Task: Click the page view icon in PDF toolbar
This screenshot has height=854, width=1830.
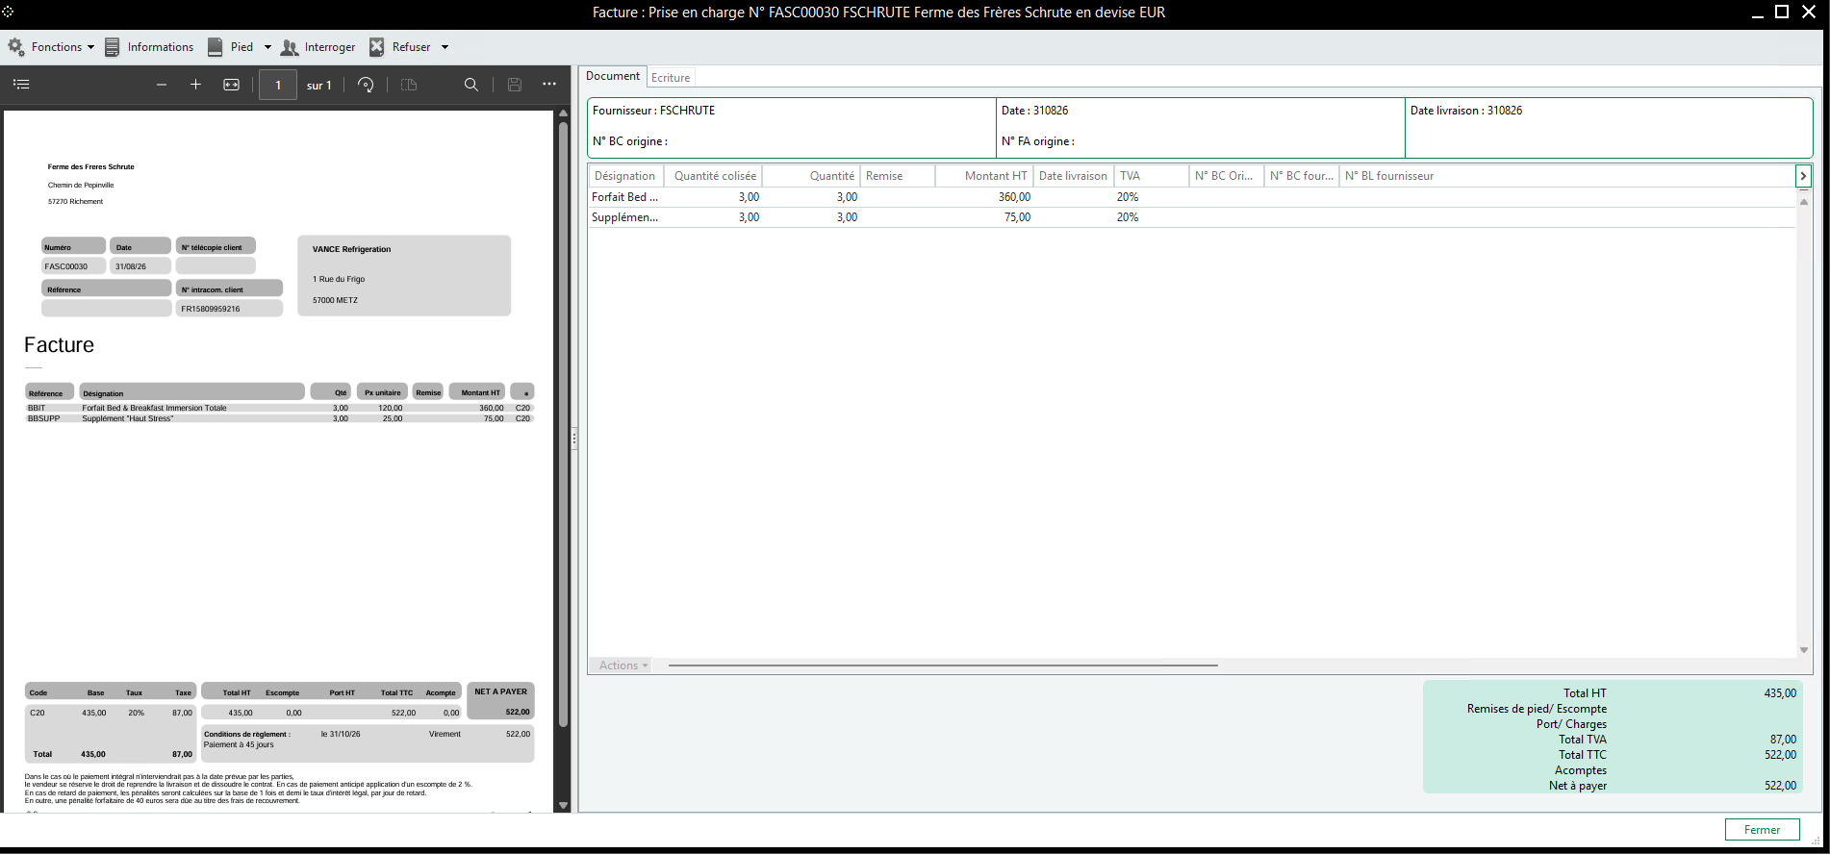Action: (409, 85)
